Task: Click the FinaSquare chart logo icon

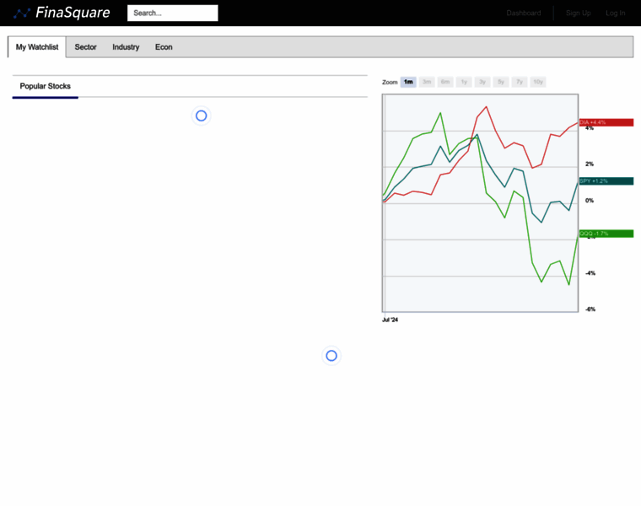Action: (x=22, y=13)
